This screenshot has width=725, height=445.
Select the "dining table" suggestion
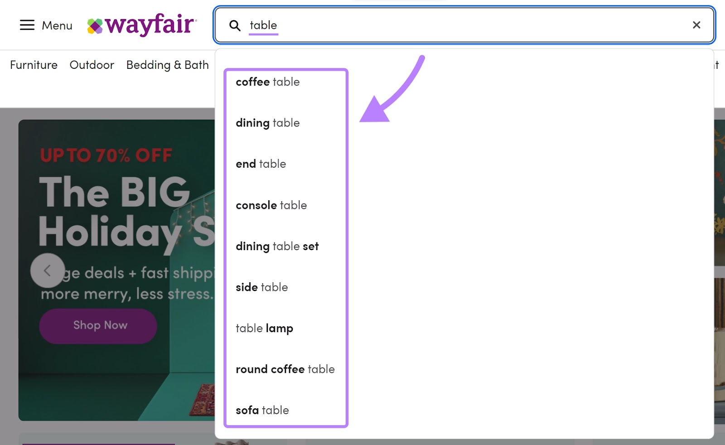[267, 123]
